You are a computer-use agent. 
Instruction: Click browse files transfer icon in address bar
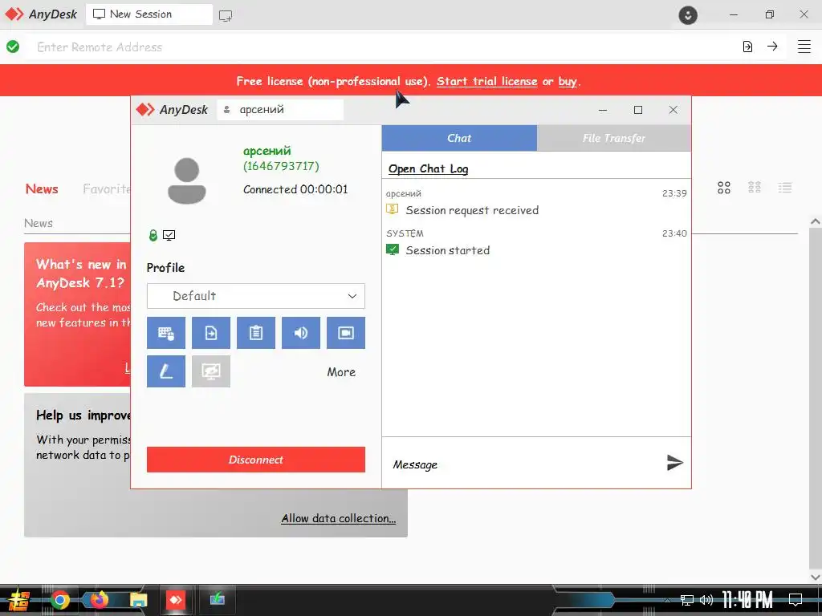click(747, 47)
